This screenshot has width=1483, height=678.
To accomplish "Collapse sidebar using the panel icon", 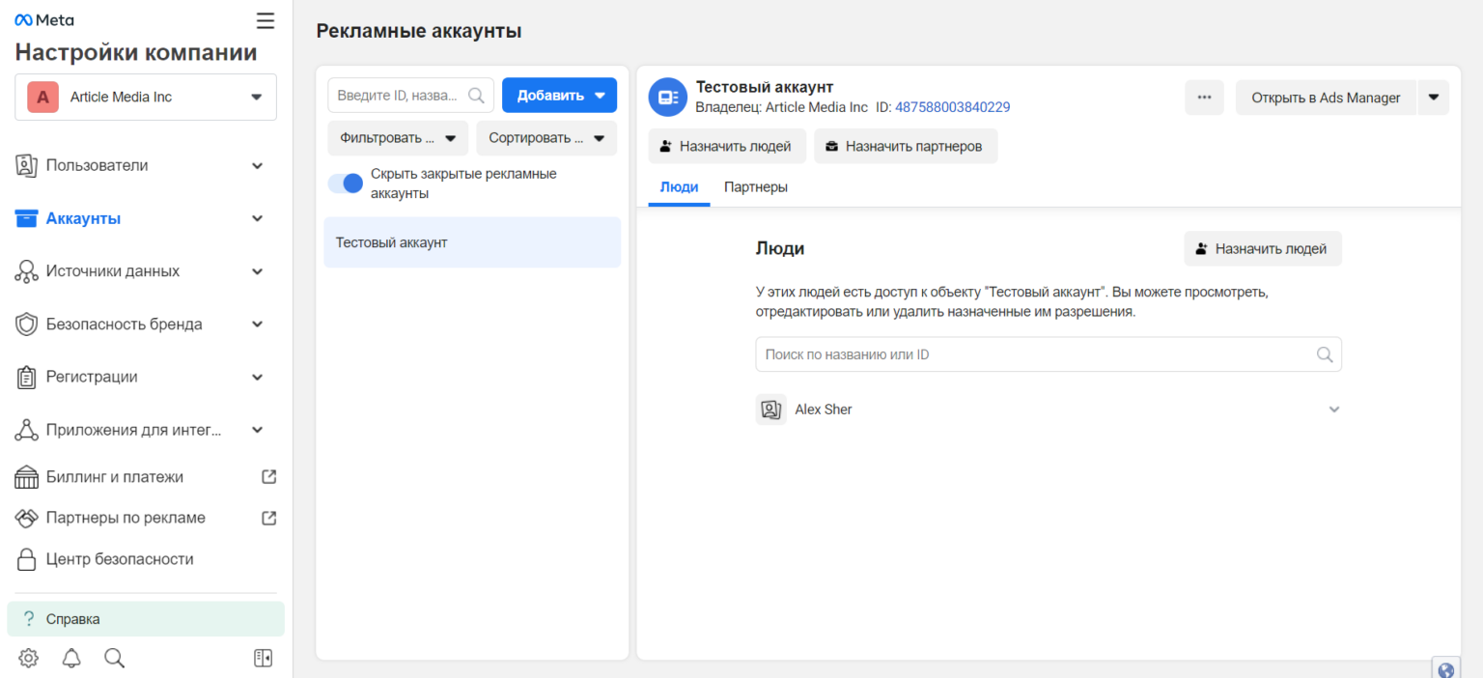I will point(262,658).
